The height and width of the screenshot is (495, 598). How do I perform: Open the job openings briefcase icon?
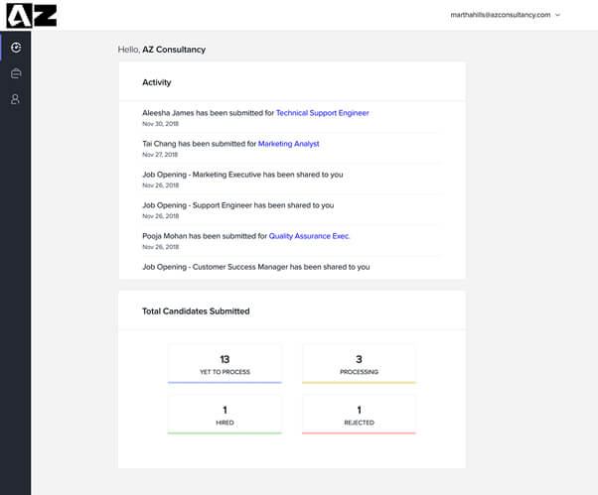(x=15, y=73)
